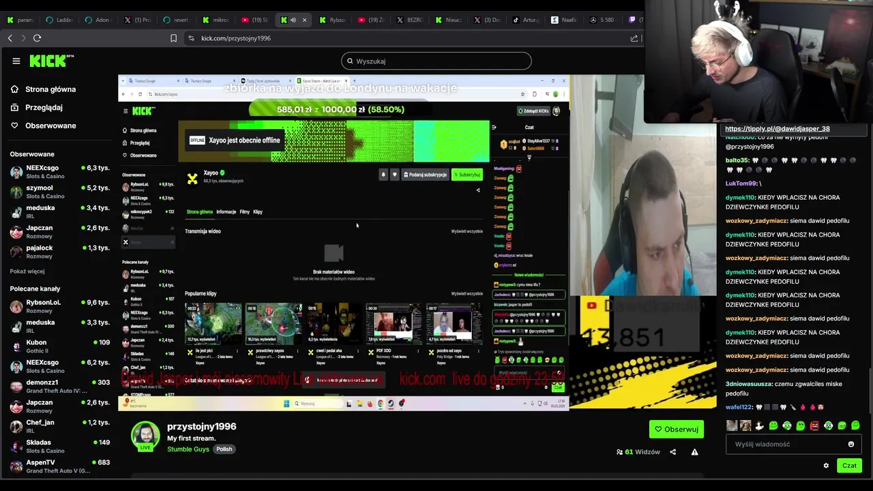Switch to the Rybsor browser tab

click(x=333, y=20)
